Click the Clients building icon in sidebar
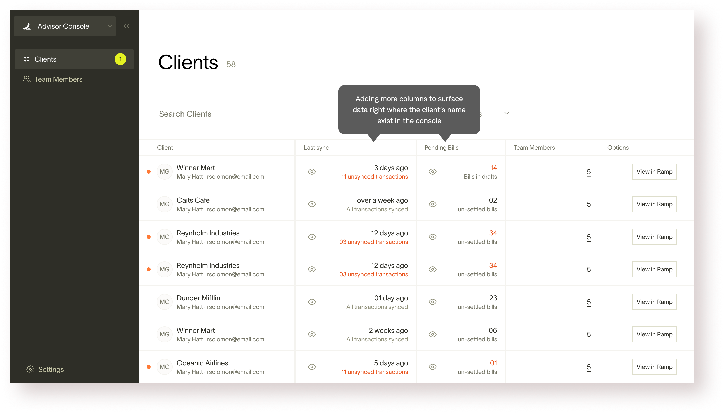Viewport: 724px width, 413px height. 26,59
